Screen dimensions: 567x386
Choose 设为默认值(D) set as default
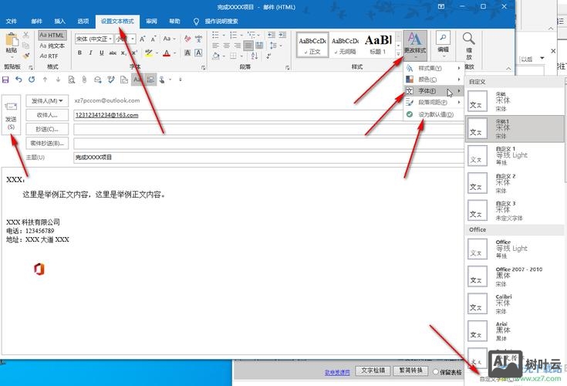[434, 114]
